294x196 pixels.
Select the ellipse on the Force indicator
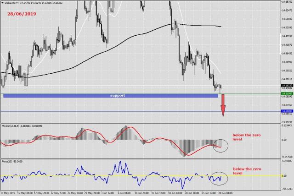(x=217, y=178)
